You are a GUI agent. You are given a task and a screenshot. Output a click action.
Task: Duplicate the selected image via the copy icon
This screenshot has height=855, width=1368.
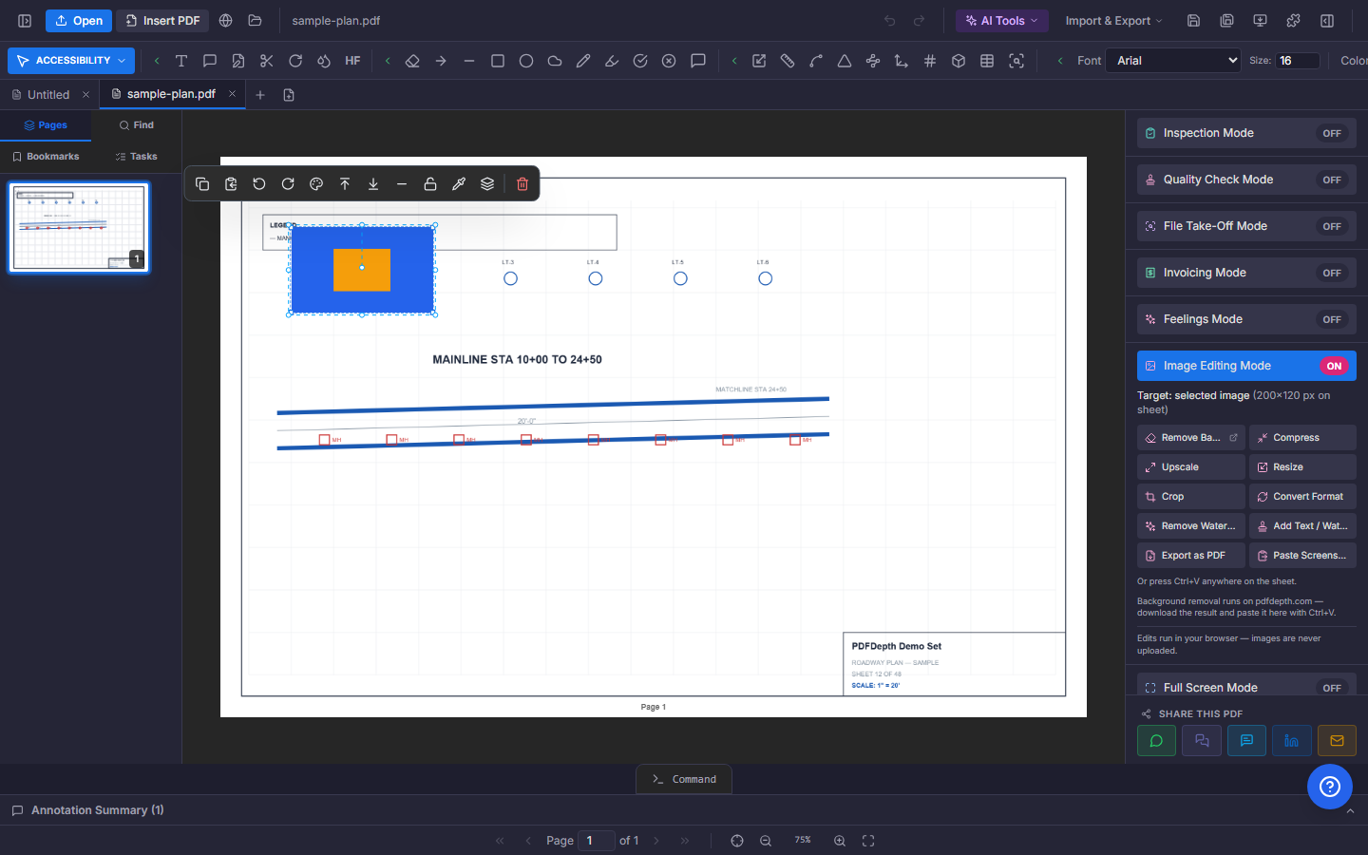click(202, 184)
